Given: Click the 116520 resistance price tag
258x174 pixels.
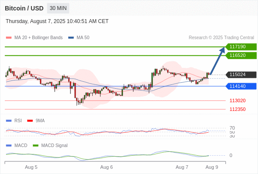Looking at the screenshot, I should point(241,56).
